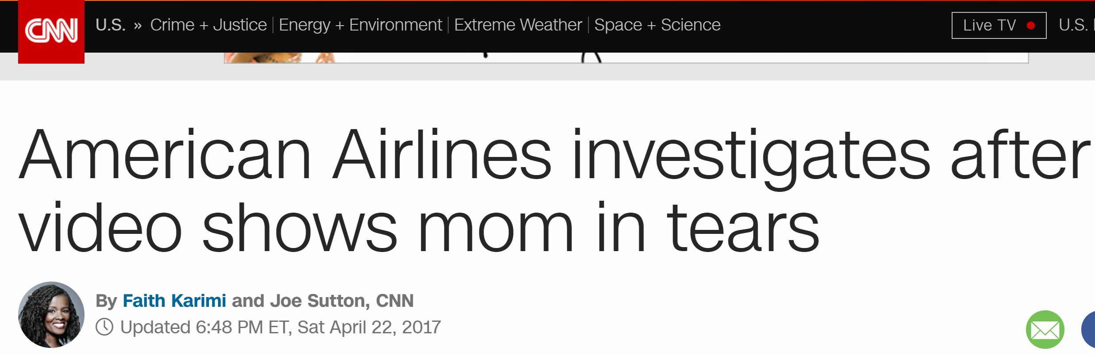
Task: Share article via green email icon
Action: coord(1045,330)
